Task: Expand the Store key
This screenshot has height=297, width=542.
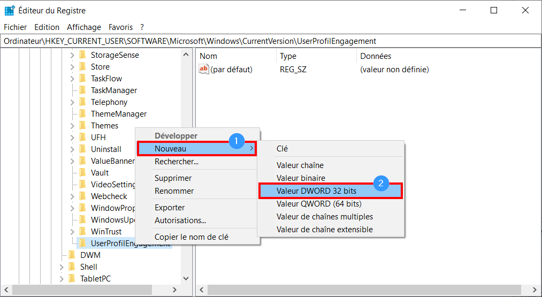Action: (x=72, y=67)
